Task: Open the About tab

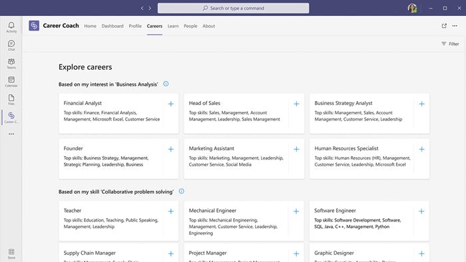Action: click(208, 26)
